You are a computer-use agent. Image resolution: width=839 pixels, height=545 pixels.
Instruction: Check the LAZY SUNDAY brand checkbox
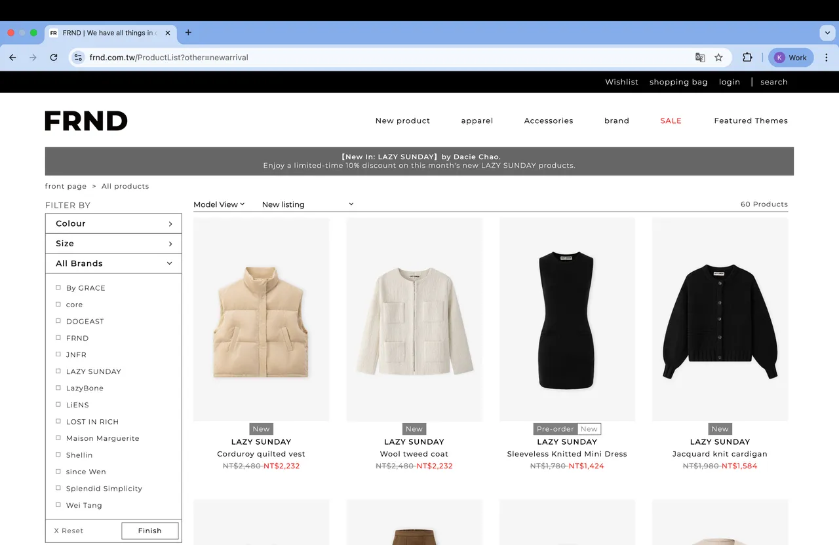click(58, 371)
